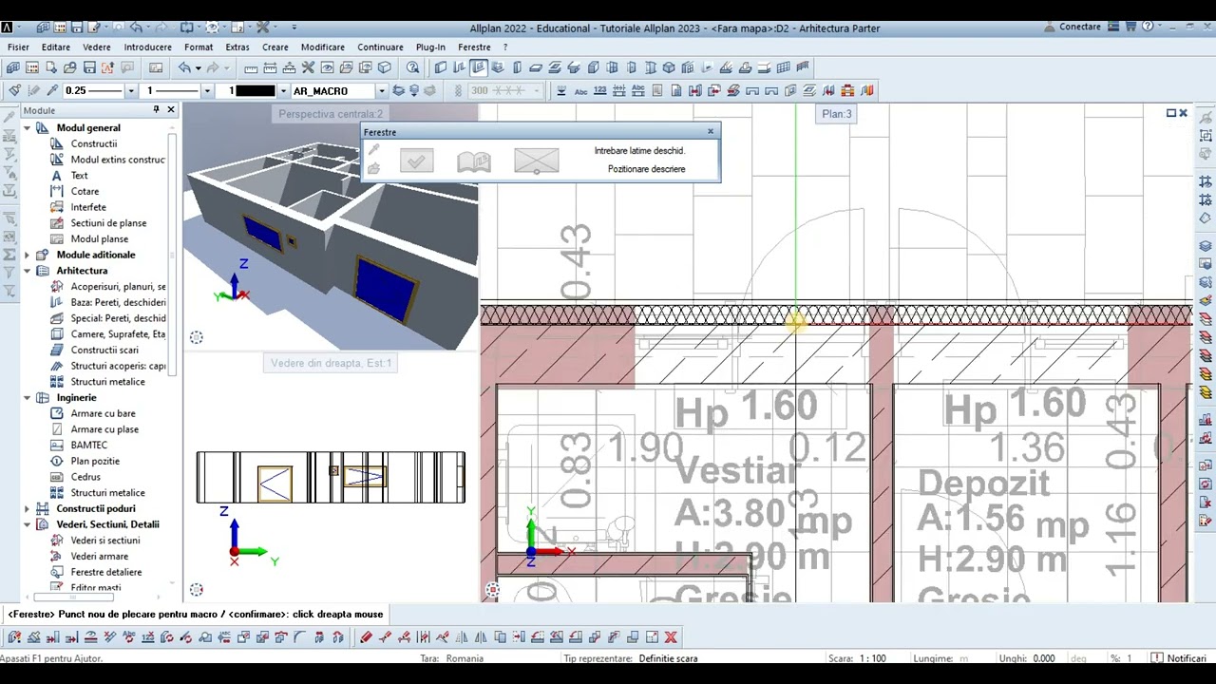Click the red delete X in bottom toolbar
Image resolution: width=1216 pixels, height=684 pixels.
pos(671,636)
